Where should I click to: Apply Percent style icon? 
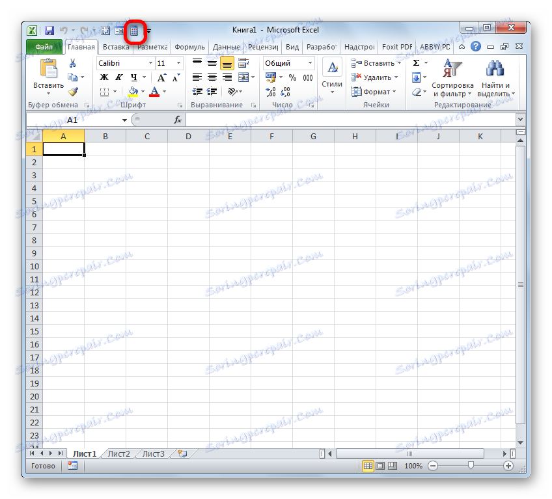click(292, 77)
